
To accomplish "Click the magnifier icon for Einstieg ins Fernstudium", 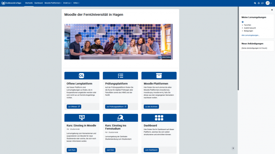I will [121, 118].
